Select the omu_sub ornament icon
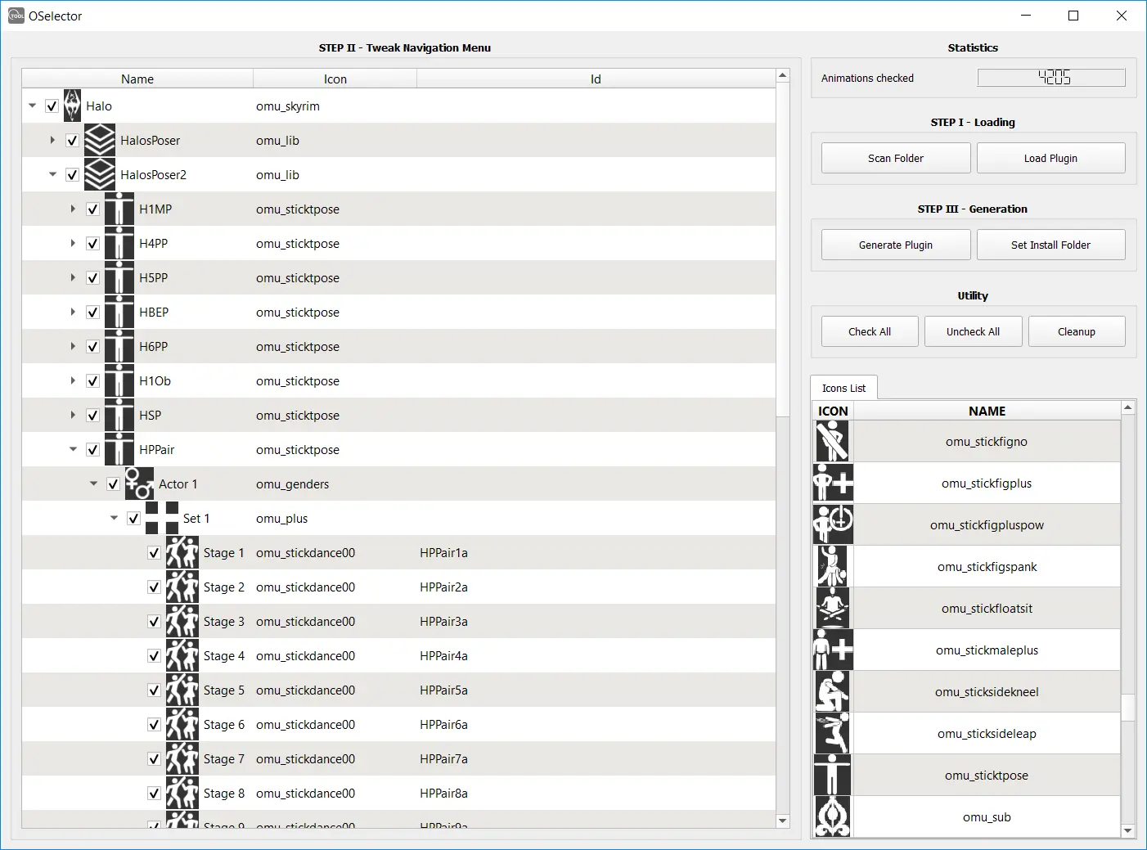This screenshot has height=850, width=1147. [833, 817]
